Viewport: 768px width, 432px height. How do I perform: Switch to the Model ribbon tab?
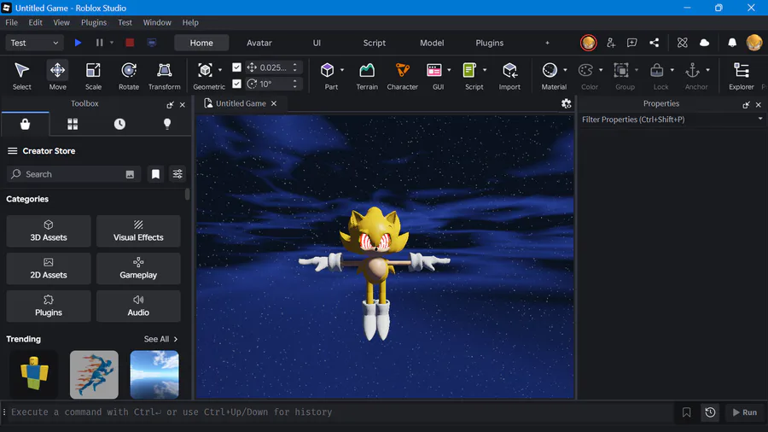click(x=432, y=43)
